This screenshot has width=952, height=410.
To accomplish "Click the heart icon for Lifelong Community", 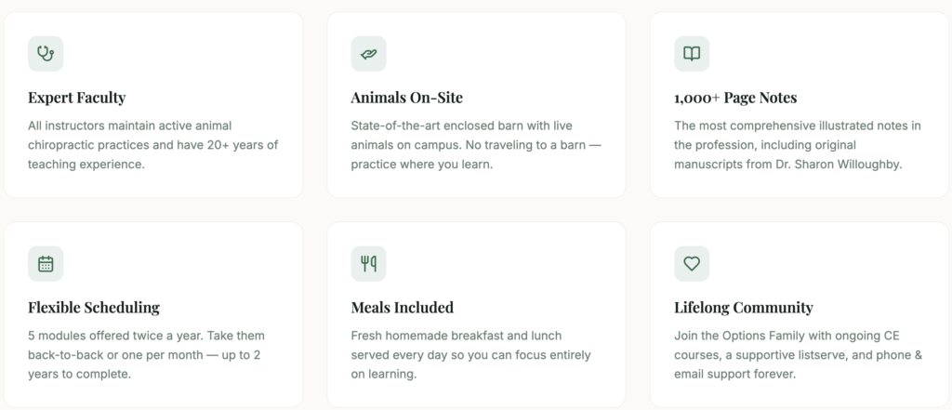I will pyautogui.click(x=691, y=264).
